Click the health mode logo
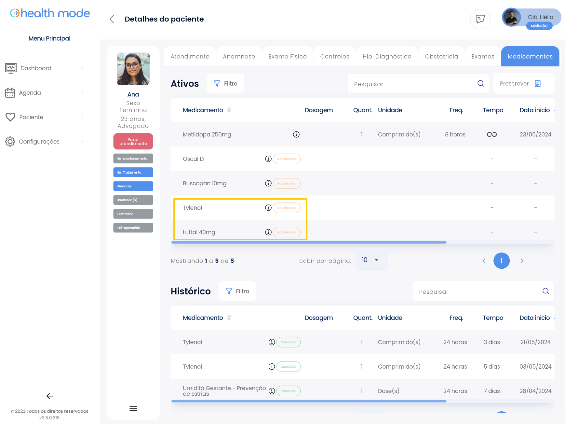This screenshot has width=565, height=424. pos(50,13)
